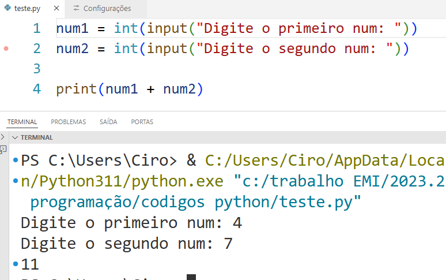Show the SAÍDA output panel tab

[x=108, y=122]
